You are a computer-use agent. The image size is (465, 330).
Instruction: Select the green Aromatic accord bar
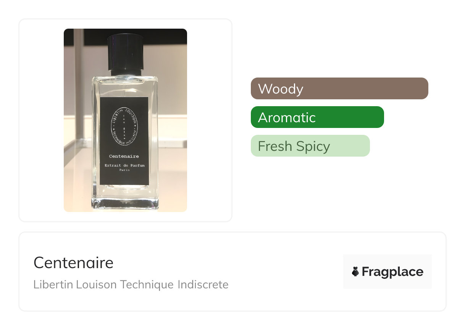317,117
